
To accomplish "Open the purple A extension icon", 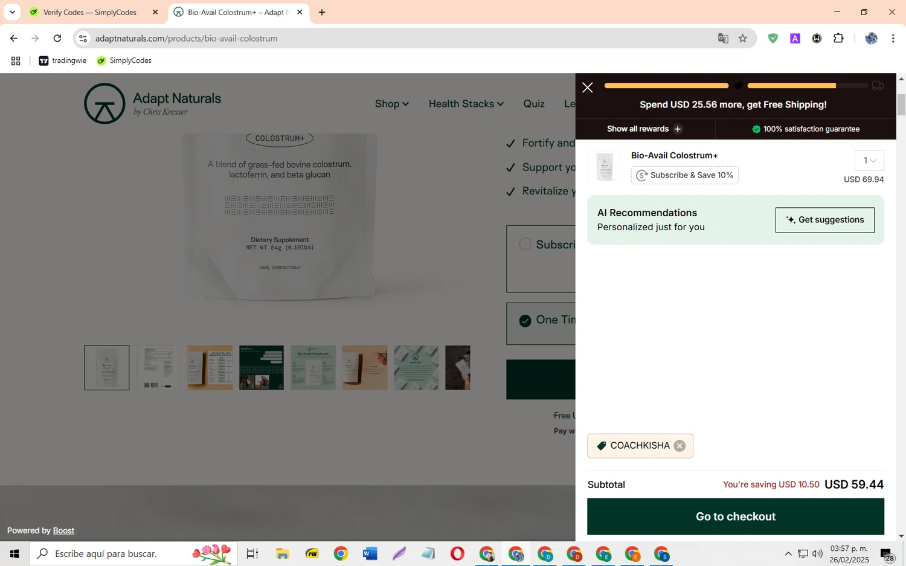I will point(795,38).
